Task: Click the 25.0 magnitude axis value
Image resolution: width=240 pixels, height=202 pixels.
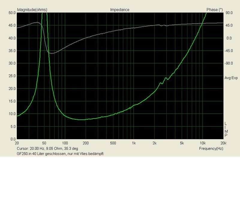Action: (12, 76)
